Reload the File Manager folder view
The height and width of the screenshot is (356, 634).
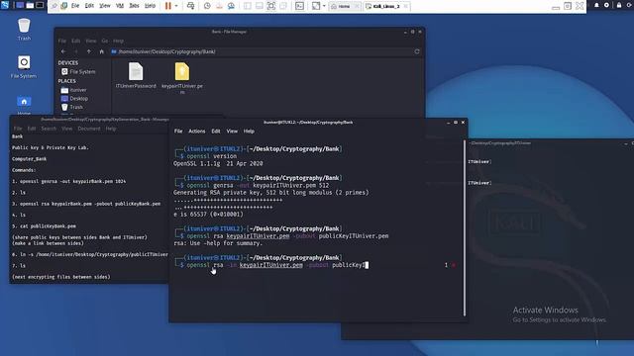[417, 51]
